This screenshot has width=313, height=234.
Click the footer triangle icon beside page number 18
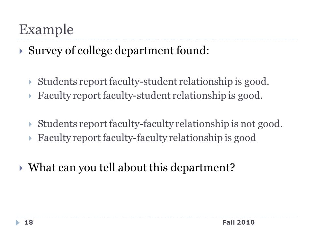coord(18,222)
